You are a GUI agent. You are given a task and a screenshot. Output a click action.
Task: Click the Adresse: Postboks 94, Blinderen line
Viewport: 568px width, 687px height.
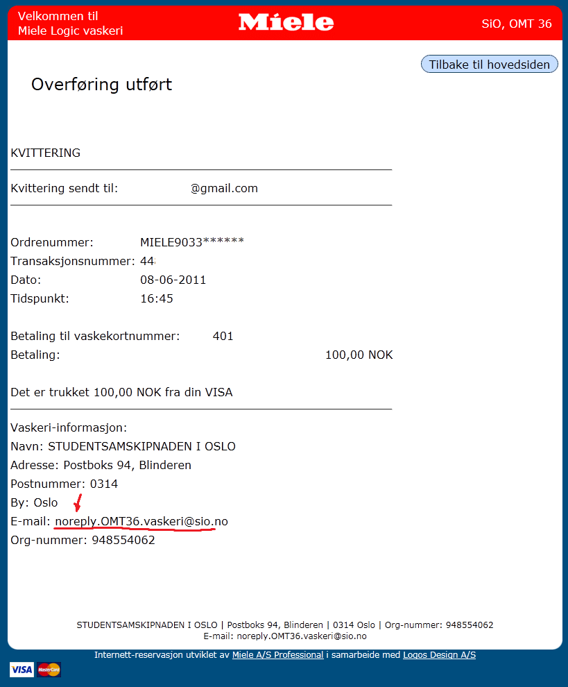point(101,465)
